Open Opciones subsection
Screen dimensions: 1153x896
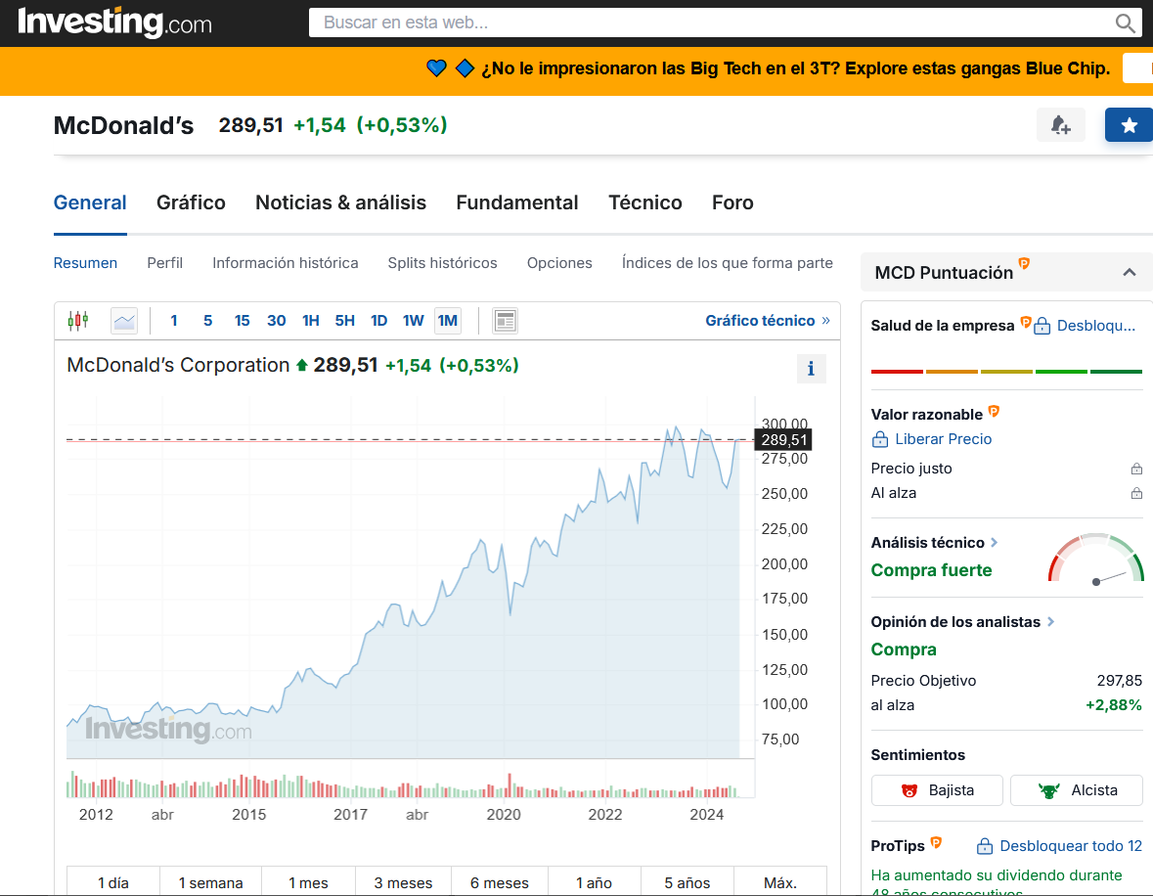point(559,263)
